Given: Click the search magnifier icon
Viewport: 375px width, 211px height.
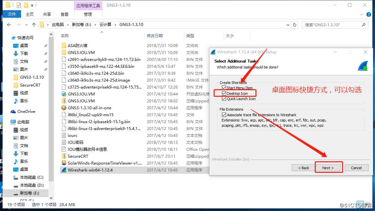Looking at the screenshot, I should tap(364, 25).
